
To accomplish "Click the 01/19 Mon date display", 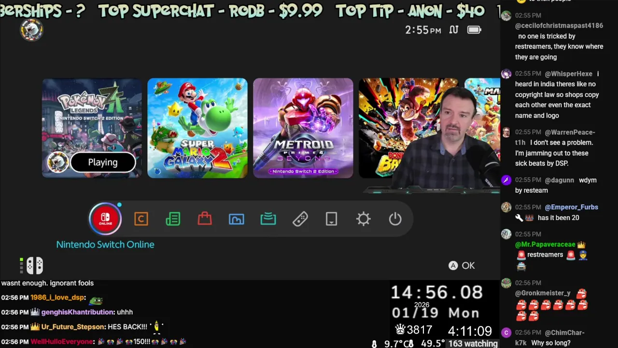I will pos(435,313).
